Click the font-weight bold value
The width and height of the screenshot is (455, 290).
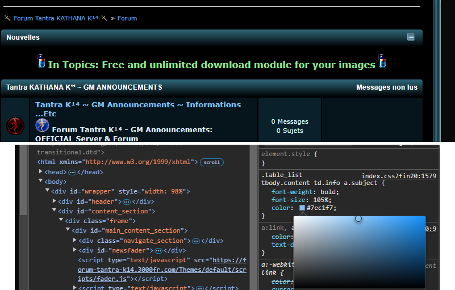pos(328,192)
